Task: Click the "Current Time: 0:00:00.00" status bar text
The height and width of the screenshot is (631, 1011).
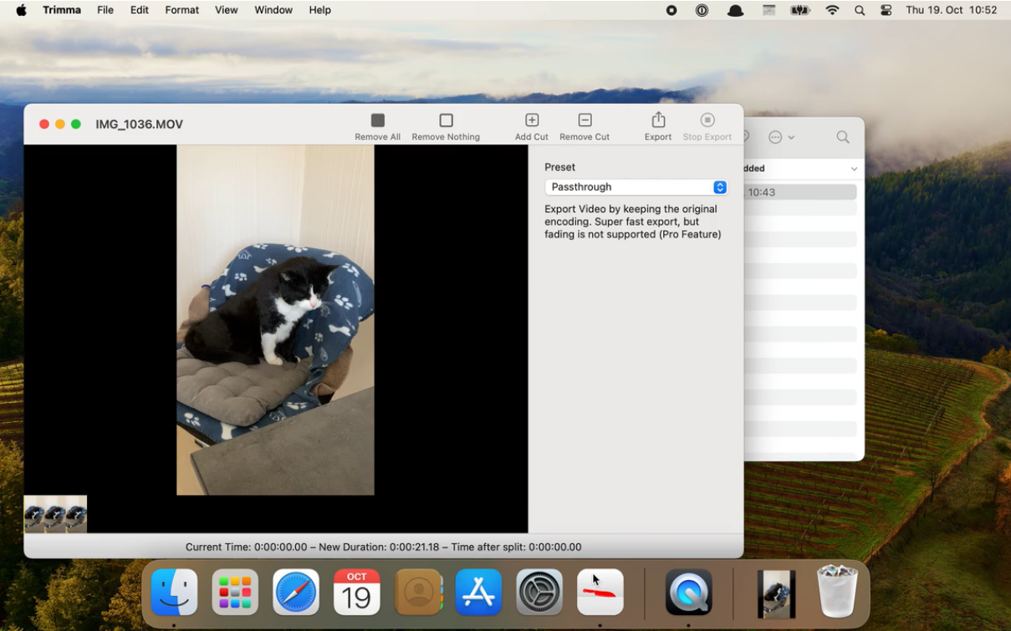Action: pyautogui.click(x=247, y=547)
